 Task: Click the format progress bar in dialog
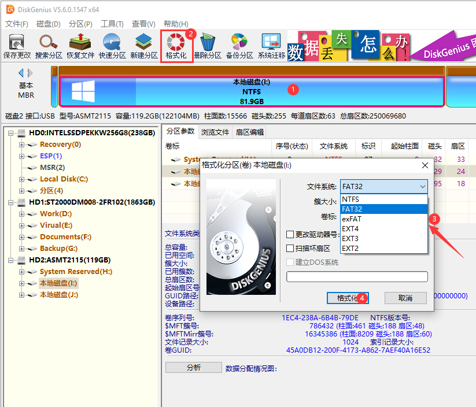[357, 276]
